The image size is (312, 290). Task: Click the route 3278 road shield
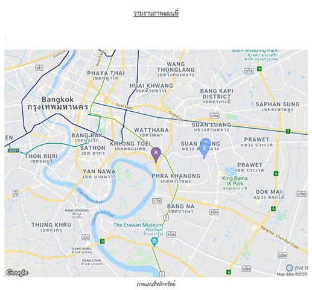(x=249, y=71)
